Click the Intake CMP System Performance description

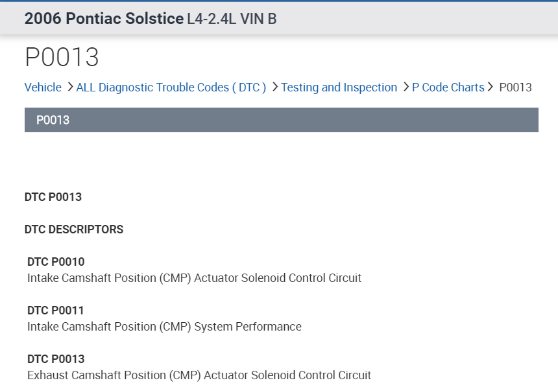coord(164,327)
